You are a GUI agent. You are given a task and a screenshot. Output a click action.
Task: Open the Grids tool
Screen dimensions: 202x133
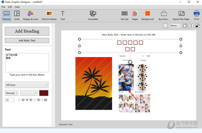17,15
